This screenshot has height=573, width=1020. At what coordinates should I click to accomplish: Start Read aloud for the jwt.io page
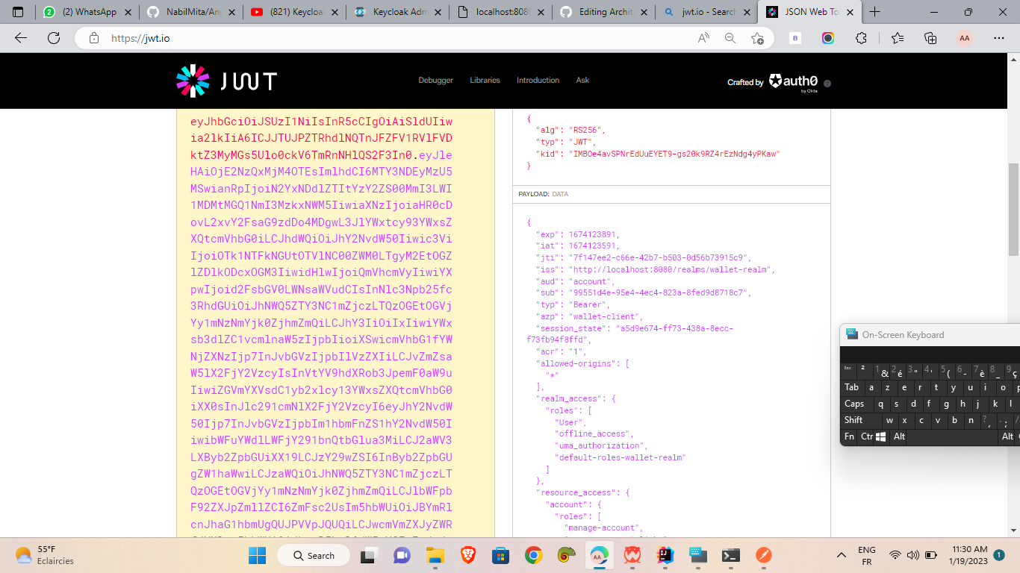click(703, 37)
